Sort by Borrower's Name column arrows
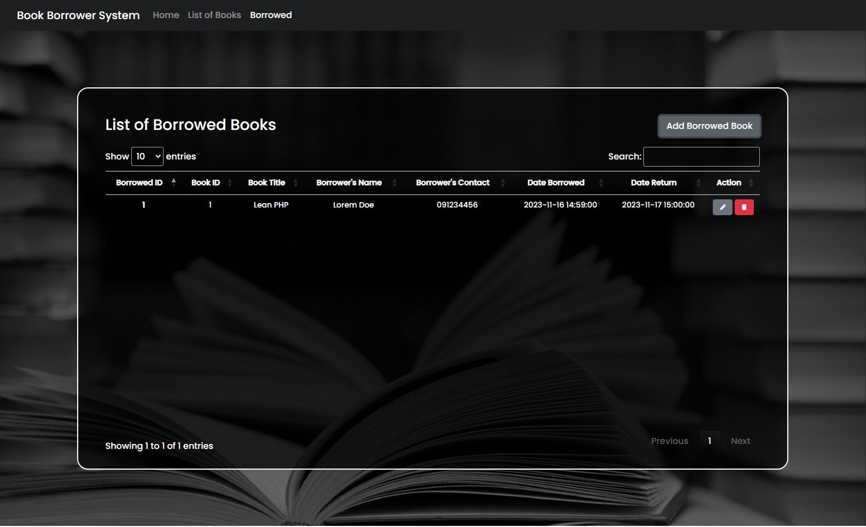866x527 pixels. [x=394, y=182]
